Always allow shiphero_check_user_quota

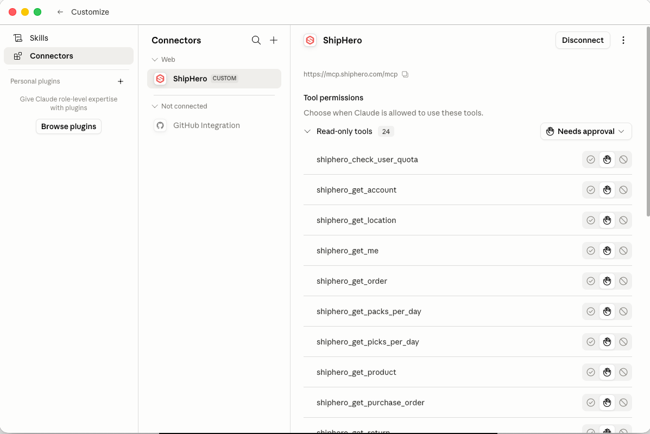(x=591, y=160)
